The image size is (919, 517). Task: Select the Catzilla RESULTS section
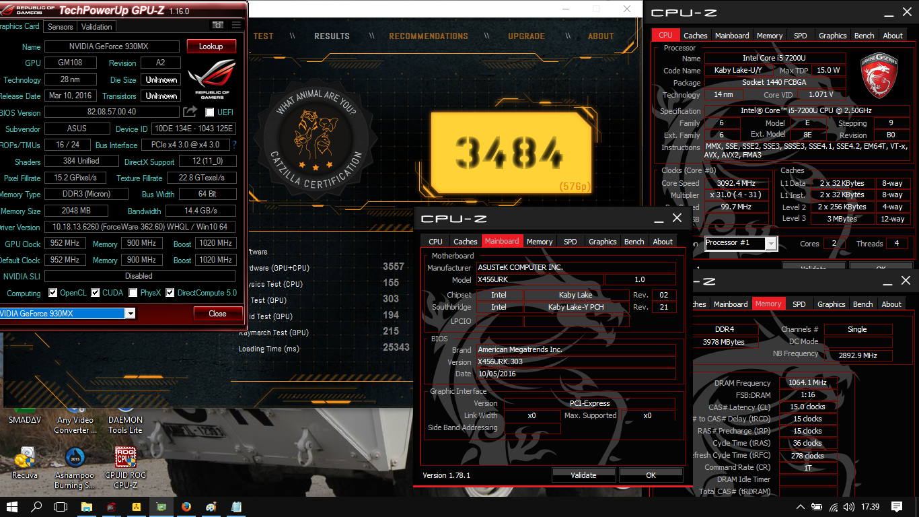click(x=332, y=36)
